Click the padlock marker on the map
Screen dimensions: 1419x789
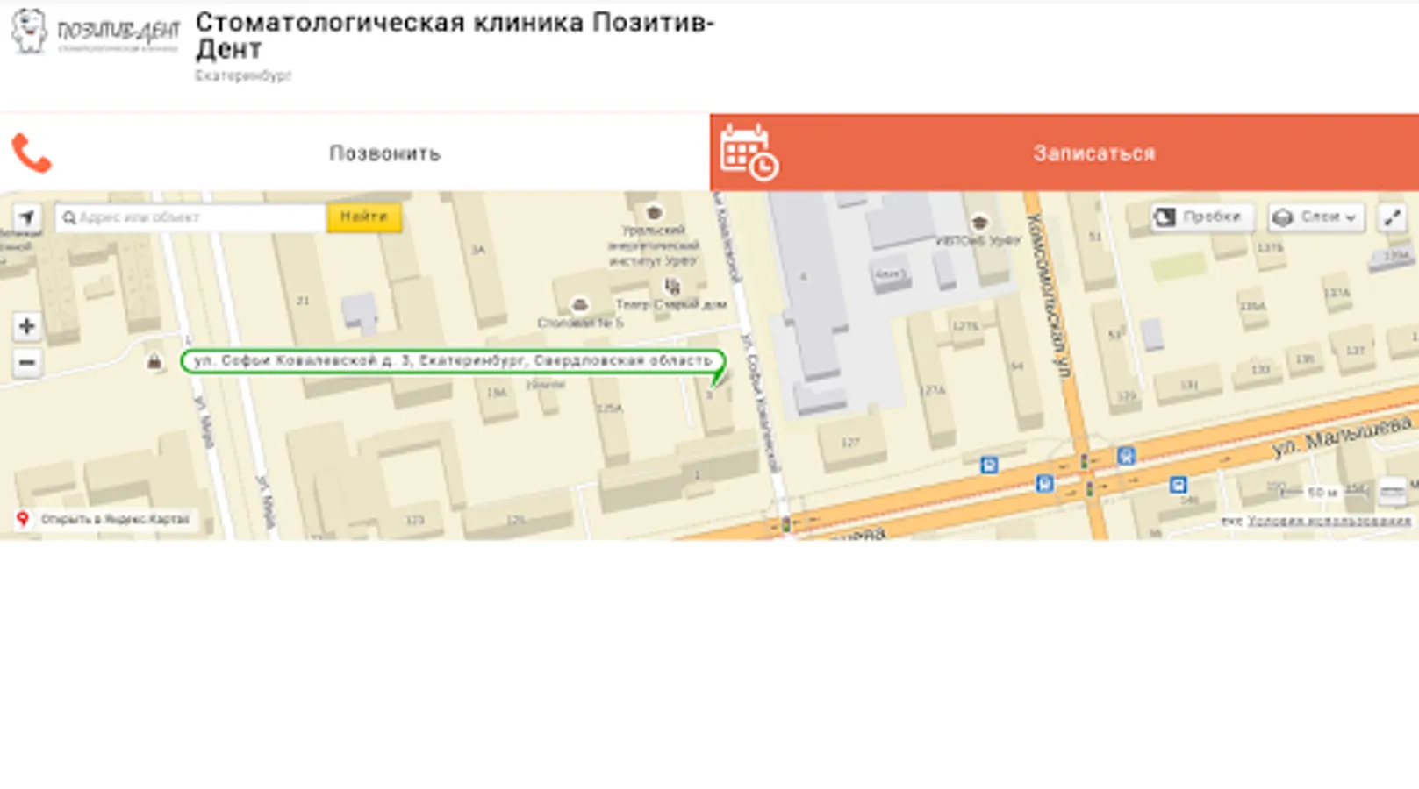point(154,361)
